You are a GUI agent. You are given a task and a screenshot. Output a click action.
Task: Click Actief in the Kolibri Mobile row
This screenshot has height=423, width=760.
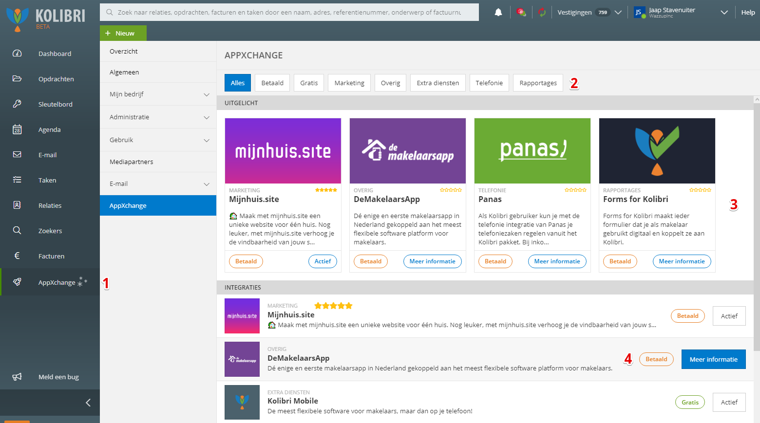(x=729, y=402)
